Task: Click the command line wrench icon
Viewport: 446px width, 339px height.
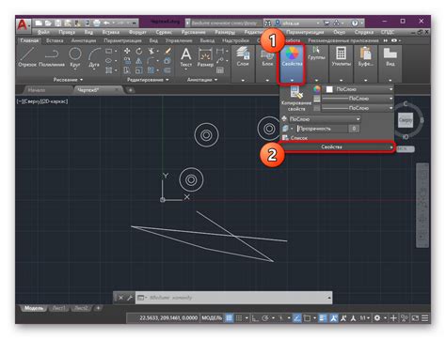Action: point(130,298)
